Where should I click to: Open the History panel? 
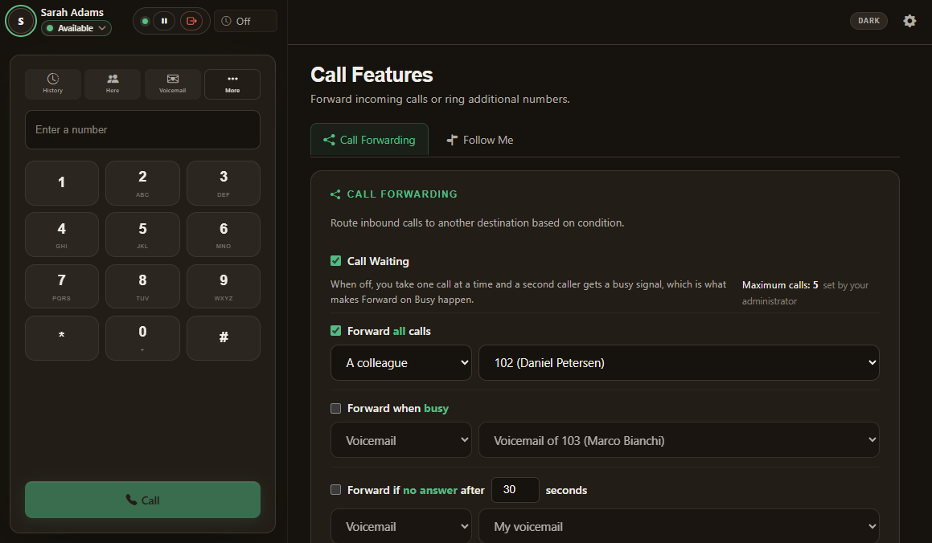53,84
